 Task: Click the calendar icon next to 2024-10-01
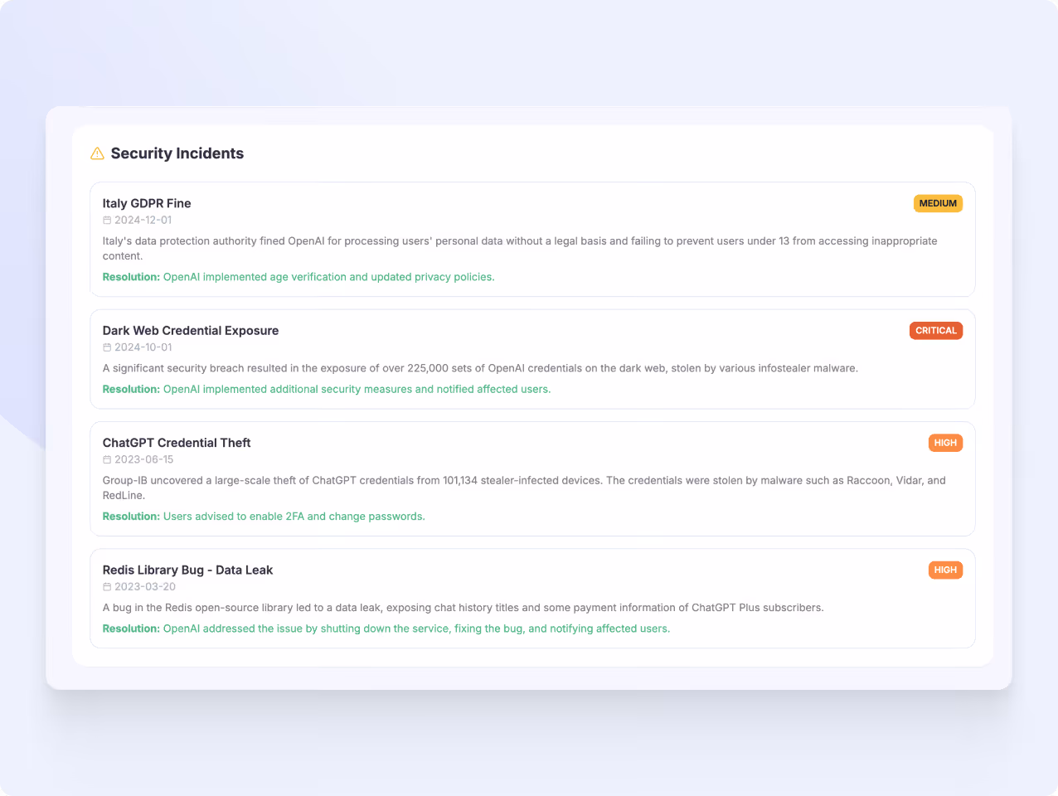(x=106, y=347)
